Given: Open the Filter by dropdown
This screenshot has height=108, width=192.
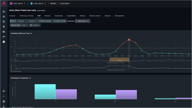Looking at the screenshot, I should pyautogui.click(x=35, y=25).
